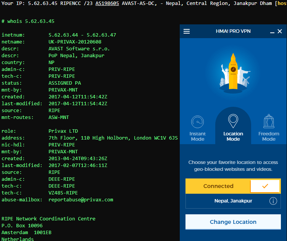This screenshot has height=241, width=287.
Task: Select the Instant Mode speedometer icon
Action: [197, 122]
